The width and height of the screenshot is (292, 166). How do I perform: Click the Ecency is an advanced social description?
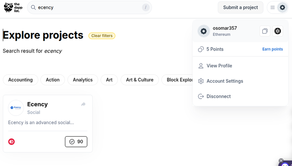(x=41, y=123)
